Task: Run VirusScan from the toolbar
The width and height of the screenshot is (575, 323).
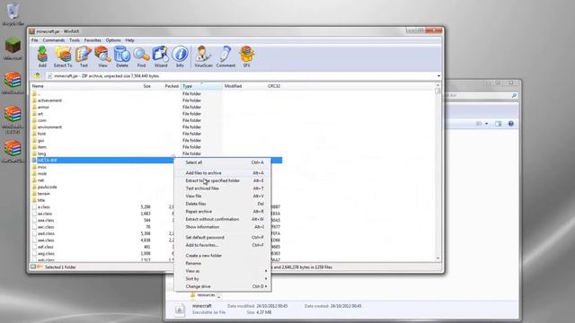Action: (x=203, y=57)
